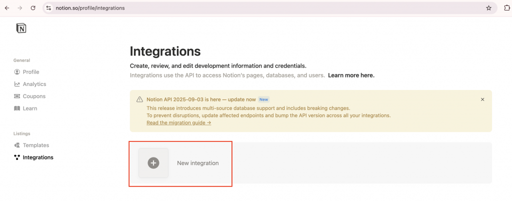Click the "Integrations" page heading

click(x=165, y=51)
